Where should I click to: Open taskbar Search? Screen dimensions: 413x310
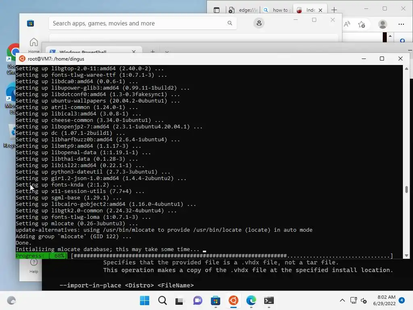click(x=162, y=300)
